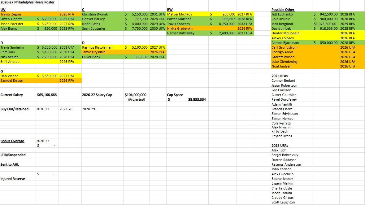The width and height of the screenshot is (365, 205).
Task: Click the Alex Ovechkin cell
Action: click(292, 174)
